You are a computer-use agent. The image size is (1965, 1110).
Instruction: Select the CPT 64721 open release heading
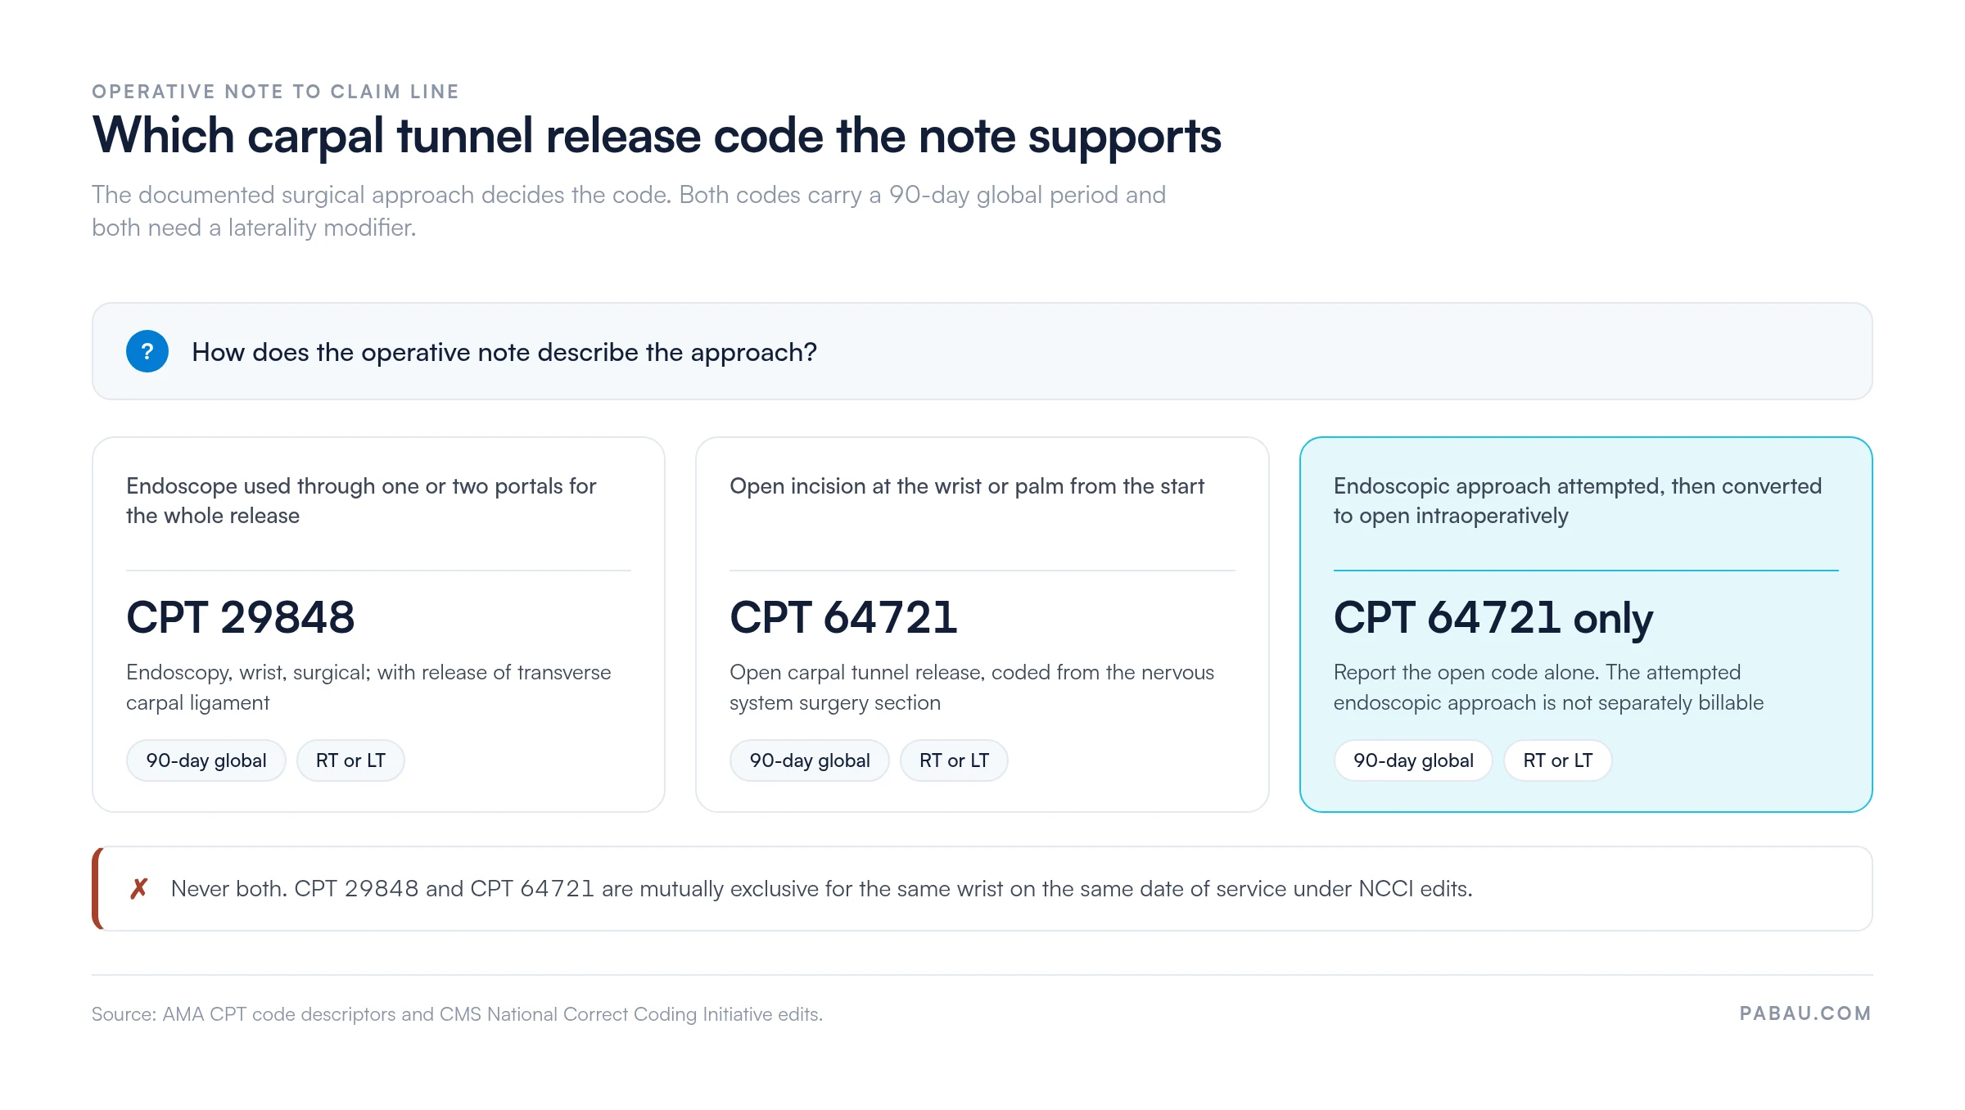pyautogui.click(x=843, y=617)
